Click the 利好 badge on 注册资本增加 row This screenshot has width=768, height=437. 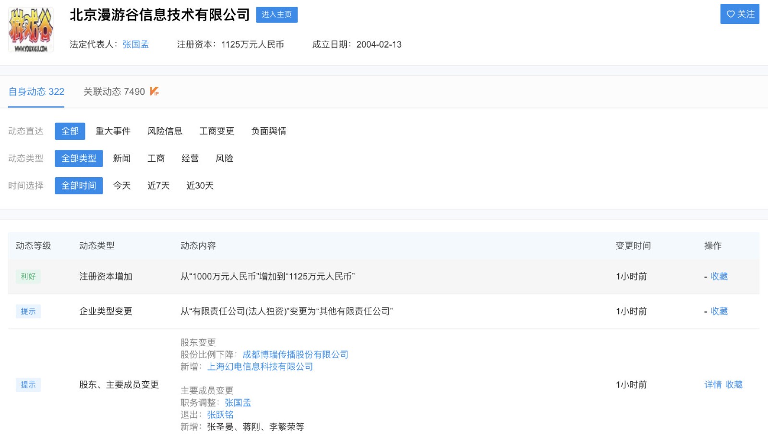[x=28, y=277]
